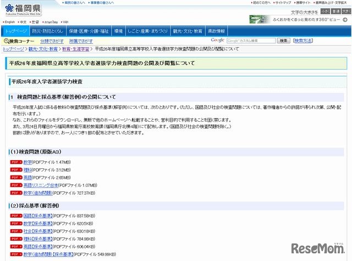Switch language to Thai
352x261 pixels.
tap(51, 22)
